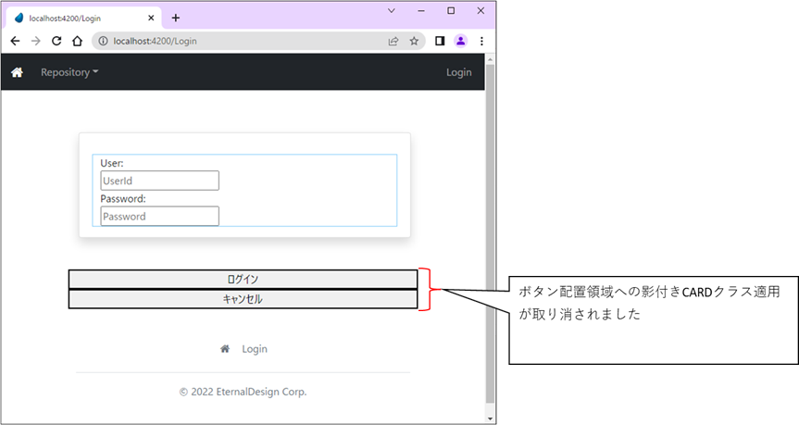Open a new browser tab
The height and width of the screenshot is (425, 799).
coord(176,18)
